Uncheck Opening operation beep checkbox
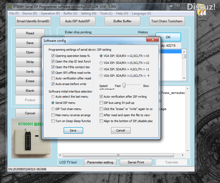Viewport: 220px width, 183px height. (53, 56)
